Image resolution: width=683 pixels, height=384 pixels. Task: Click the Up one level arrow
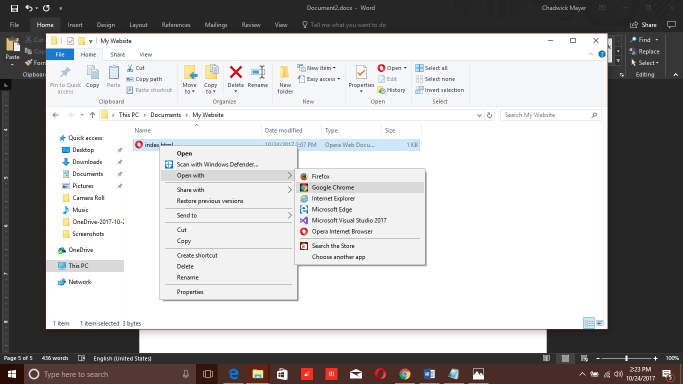point(92,115)
